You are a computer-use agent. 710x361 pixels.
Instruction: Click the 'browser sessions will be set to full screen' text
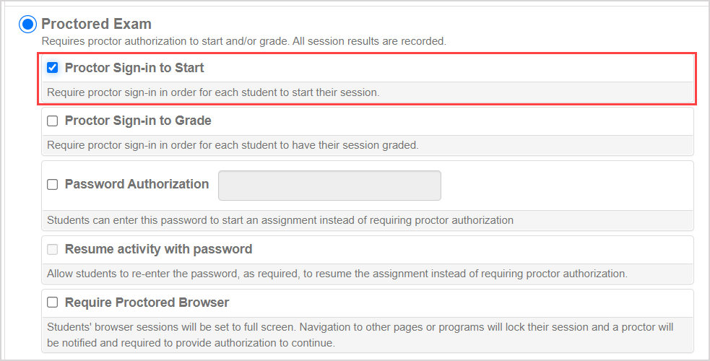point(360,327)
